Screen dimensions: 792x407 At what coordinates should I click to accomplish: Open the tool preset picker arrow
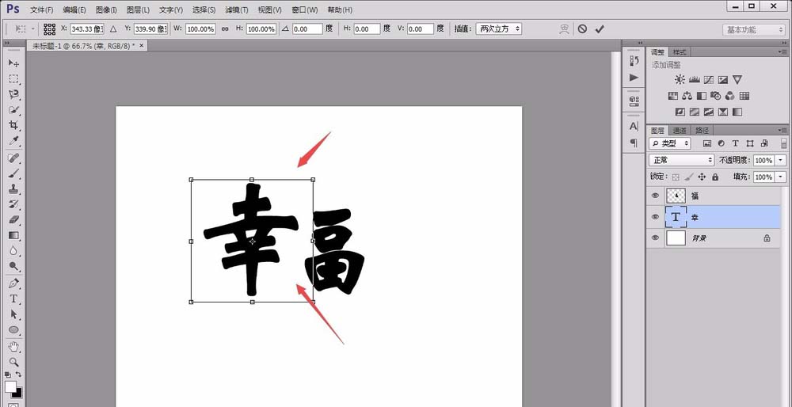tap(33, 29)
